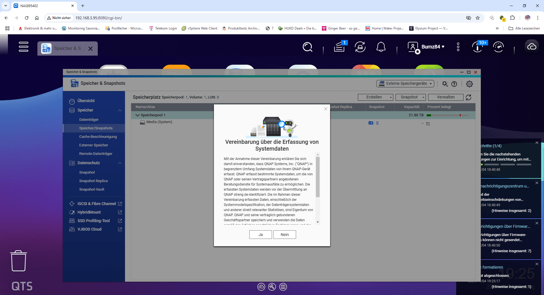Close the data collection agreement dialog
Image resolution: width=544 pixels, height=295 pixels.
(x=326, y=109)
